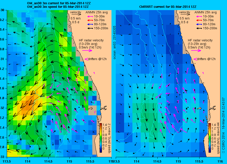
Task: Click the '-32' latitude axis label
Action: (x=2, y=108)
